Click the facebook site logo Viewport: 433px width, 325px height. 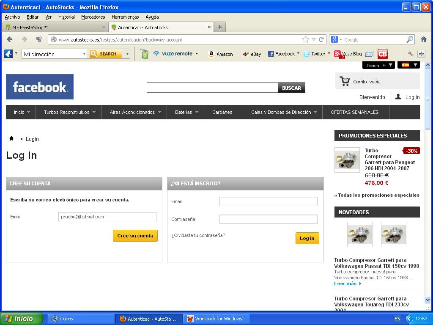coord(40,86)
